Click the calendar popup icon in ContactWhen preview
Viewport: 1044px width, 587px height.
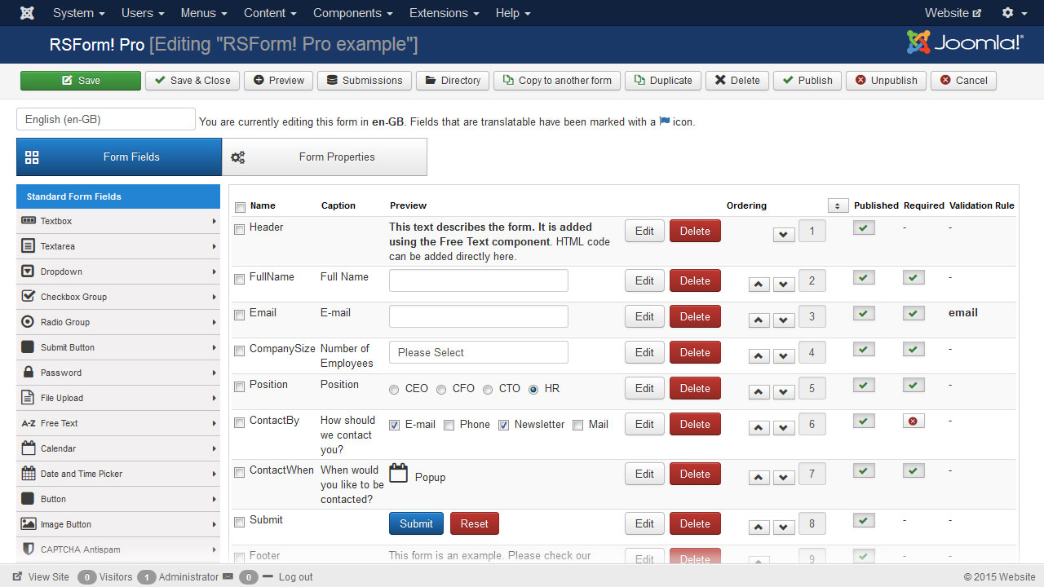(398, 474)
